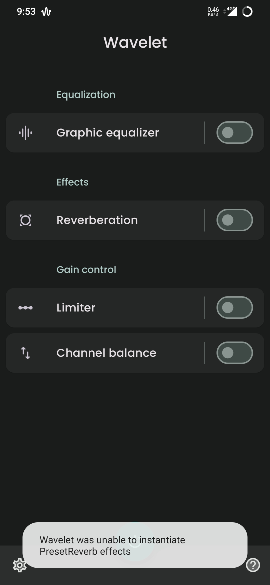Tap the Equalization section heading
Image resolution: width=270 pixels, height=585 pixels.
pos(86,95)
